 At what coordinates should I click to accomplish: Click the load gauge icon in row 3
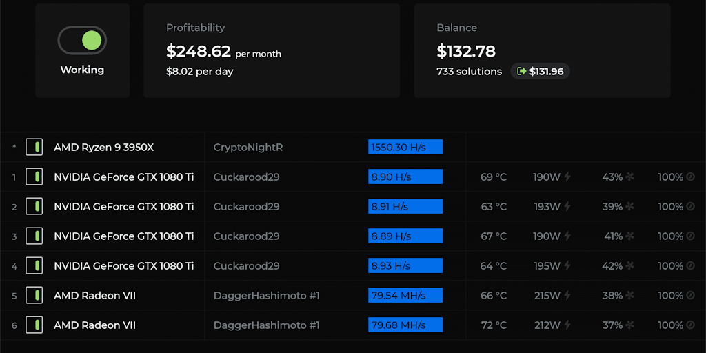pyautogui.click(x=690, y=236)
